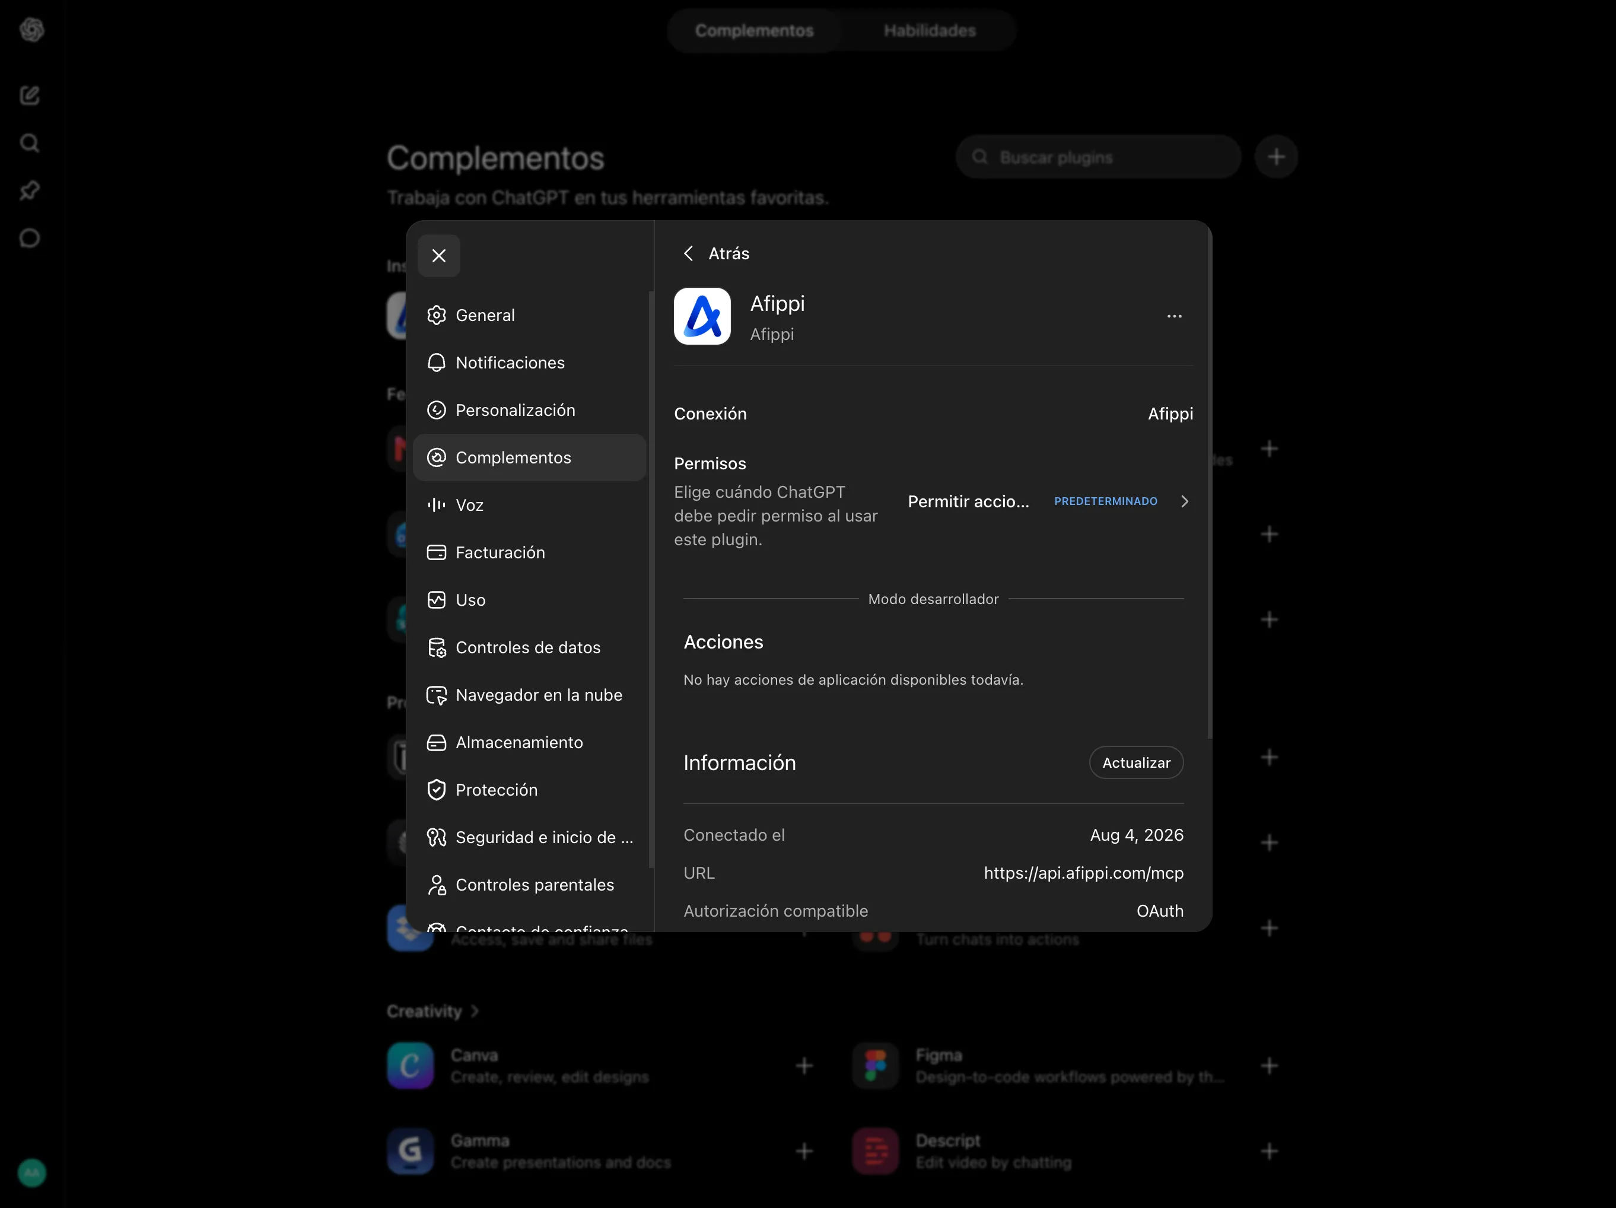
Task: Open Voz settings section
Action: (x=529, y=505)
